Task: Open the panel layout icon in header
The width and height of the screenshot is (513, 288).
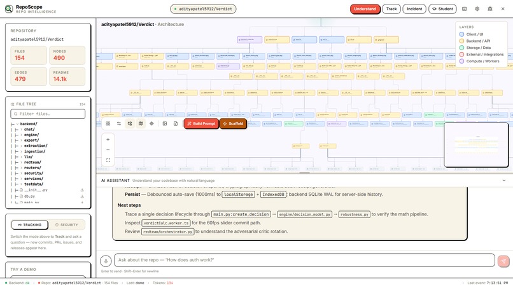Action: coord(464,9)
